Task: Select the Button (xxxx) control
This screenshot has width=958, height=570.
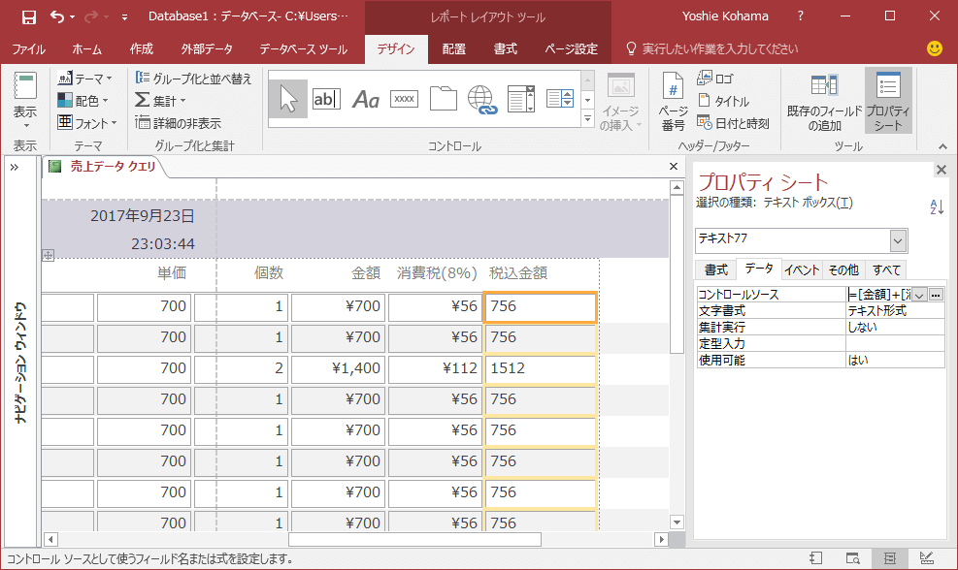Action: [x=404, y=99]
